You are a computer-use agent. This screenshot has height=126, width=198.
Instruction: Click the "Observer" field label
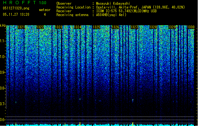tap(64, 3)
